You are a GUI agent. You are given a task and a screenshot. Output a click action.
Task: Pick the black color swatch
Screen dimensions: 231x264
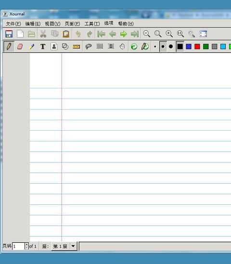180,47
